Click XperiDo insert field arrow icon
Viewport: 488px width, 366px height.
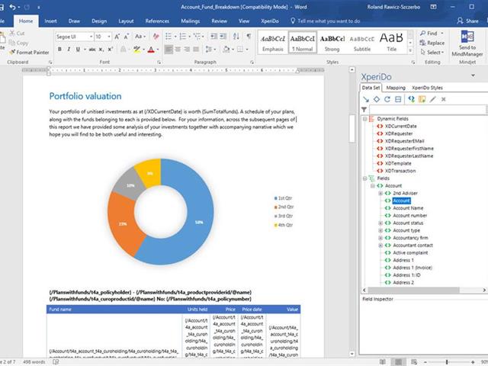point(366,99)
